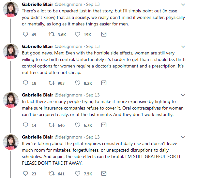Image resolution: width=197 pixels, height=178 pixels.
Task: Expand chevron menu on 'But good news' tweet
Action: point(191,47)
